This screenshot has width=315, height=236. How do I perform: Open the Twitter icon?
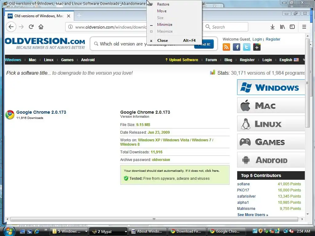pyautogui.click(x=247, y=47)
